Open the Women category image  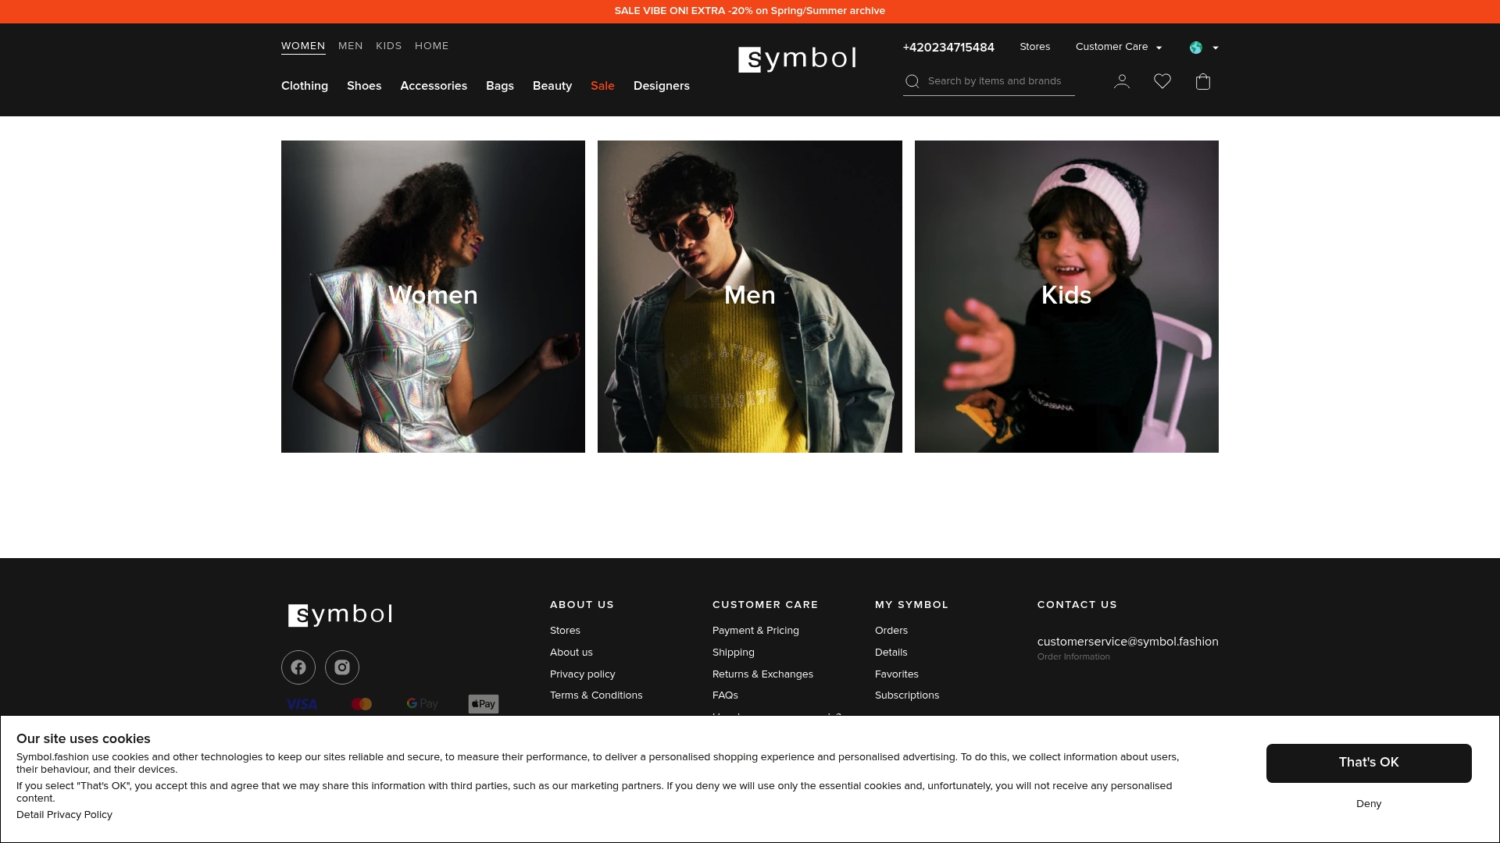tap(433, 297)
